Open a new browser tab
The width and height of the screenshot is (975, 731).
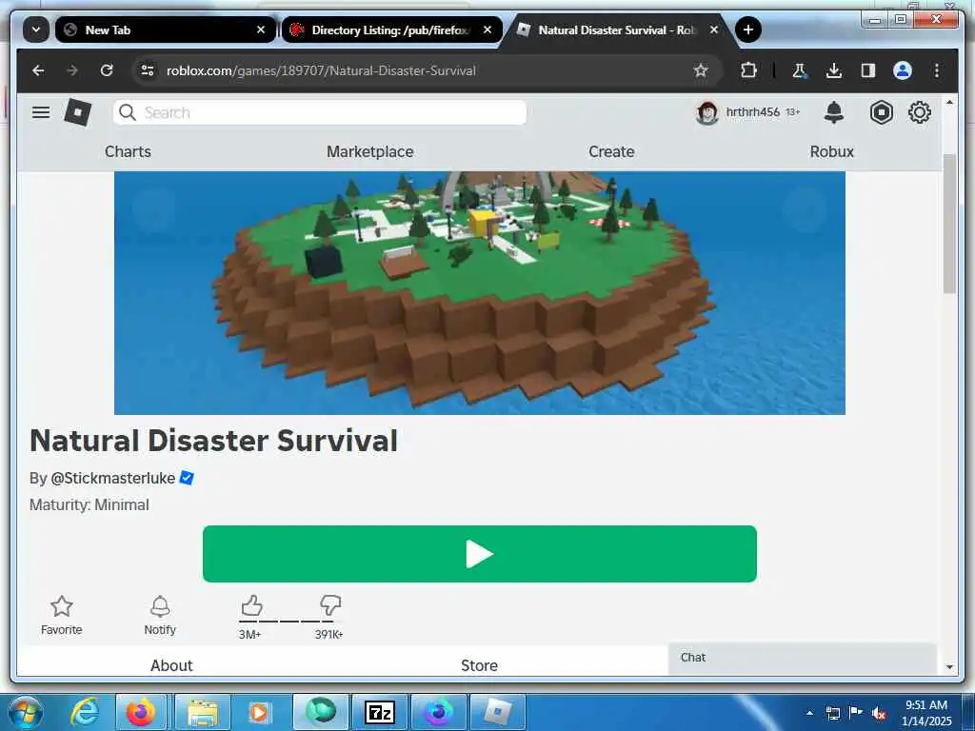click(x=748, y=30)
